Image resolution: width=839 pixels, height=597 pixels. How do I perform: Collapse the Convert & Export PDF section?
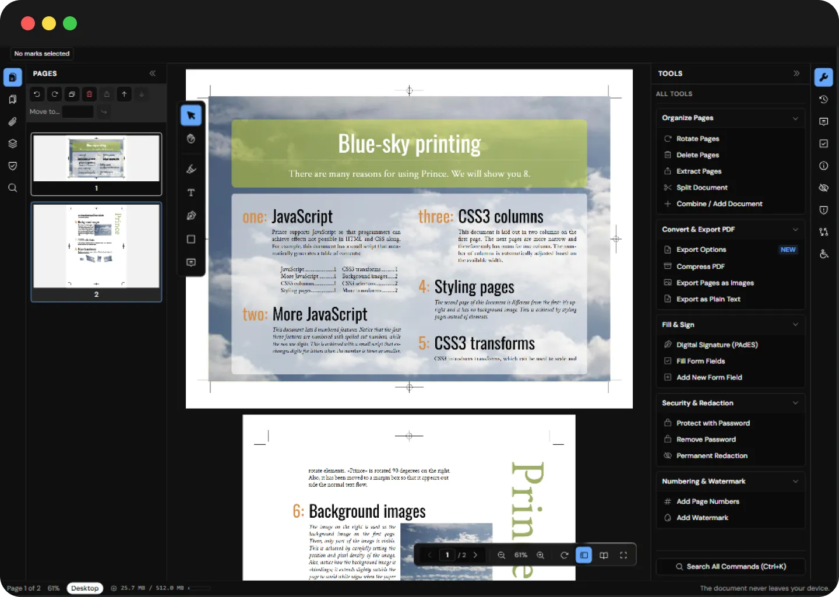point(796,230)
